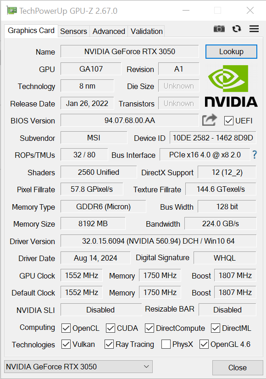Toggle the PhysX checkbox
Image resolution: width=266 pixels, height=379 pixels.
(x=166, y=344)
